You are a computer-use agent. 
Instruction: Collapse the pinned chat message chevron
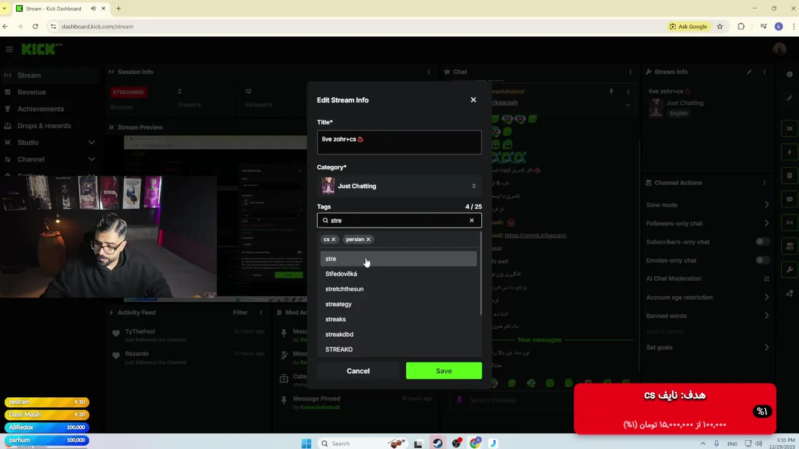point(628,104)
